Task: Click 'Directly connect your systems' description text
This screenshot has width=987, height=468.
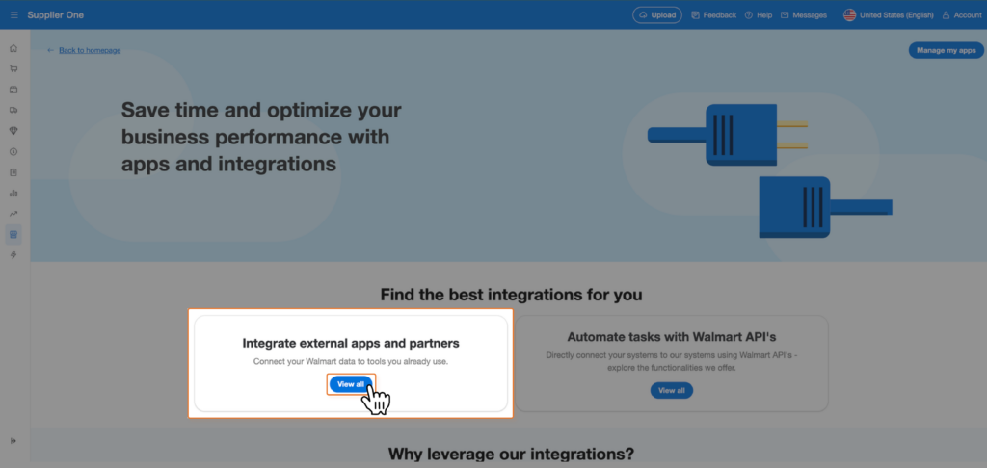Action: coord(672,361)
